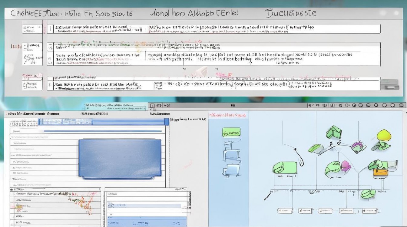
Task: Click the thin blue progress bar in the left window
Action: 103,131
